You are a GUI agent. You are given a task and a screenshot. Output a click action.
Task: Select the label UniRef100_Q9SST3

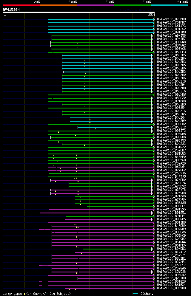[x=171, y=131]
